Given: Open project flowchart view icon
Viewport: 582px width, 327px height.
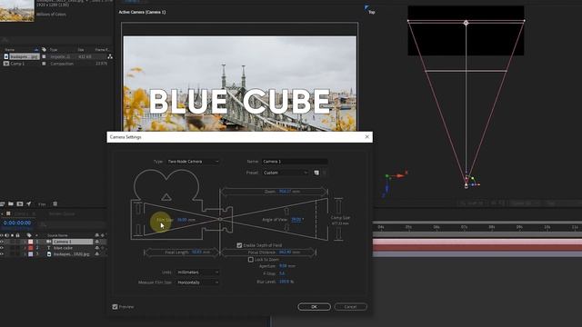Looking at the screenshot, I should pos(110,56).
